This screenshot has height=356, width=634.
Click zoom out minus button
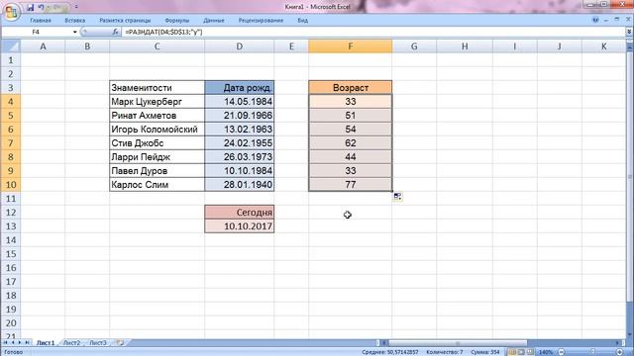(561, 352)
